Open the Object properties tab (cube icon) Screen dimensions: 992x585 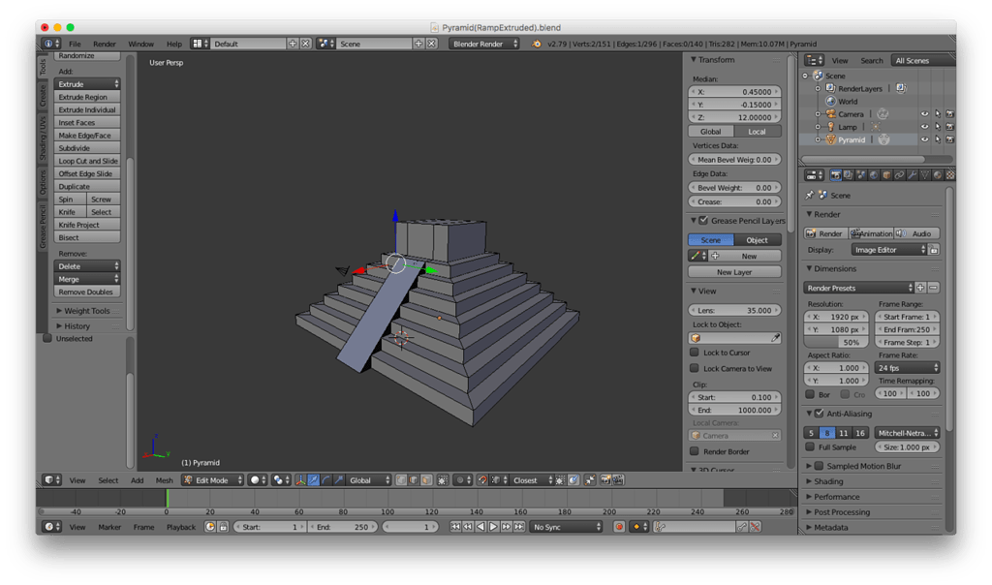pos(886,175)
